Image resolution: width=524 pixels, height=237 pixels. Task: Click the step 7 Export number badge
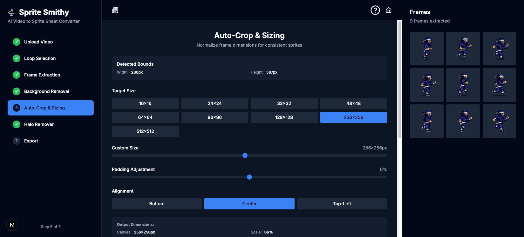tap(17, 141)
